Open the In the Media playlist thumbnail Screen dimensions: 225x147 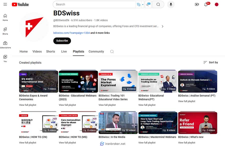click(118, 123)
